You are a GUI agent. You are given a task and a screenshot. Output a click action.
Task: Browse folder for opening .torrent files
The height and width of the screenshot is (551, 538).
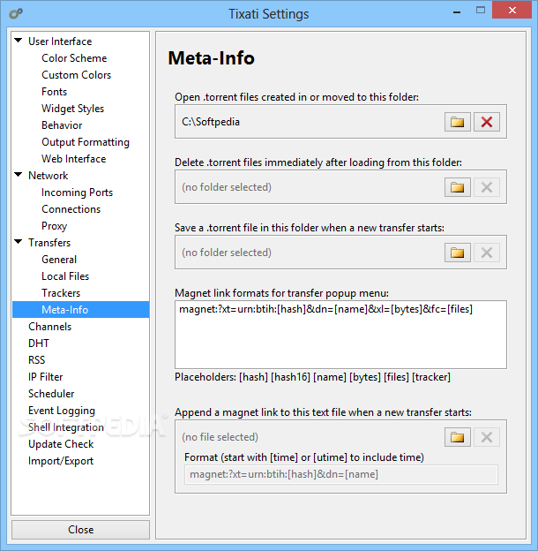[457, 122]
